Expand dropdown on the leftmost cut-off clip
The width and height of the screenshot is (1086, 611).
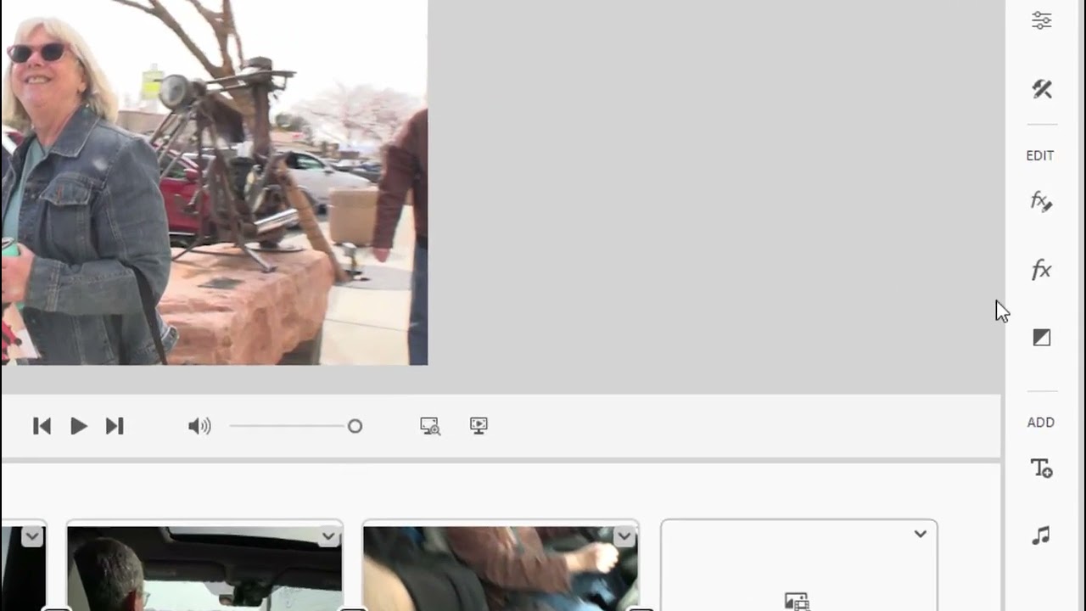point(32,535)
